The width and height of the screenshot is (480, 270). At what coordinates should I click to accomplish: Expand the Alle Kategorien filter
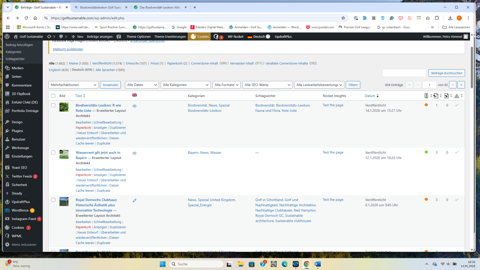click(x=185, y=85)
